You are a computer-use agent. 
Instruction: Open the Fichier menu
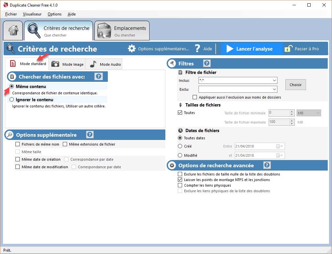coord(11,14)
